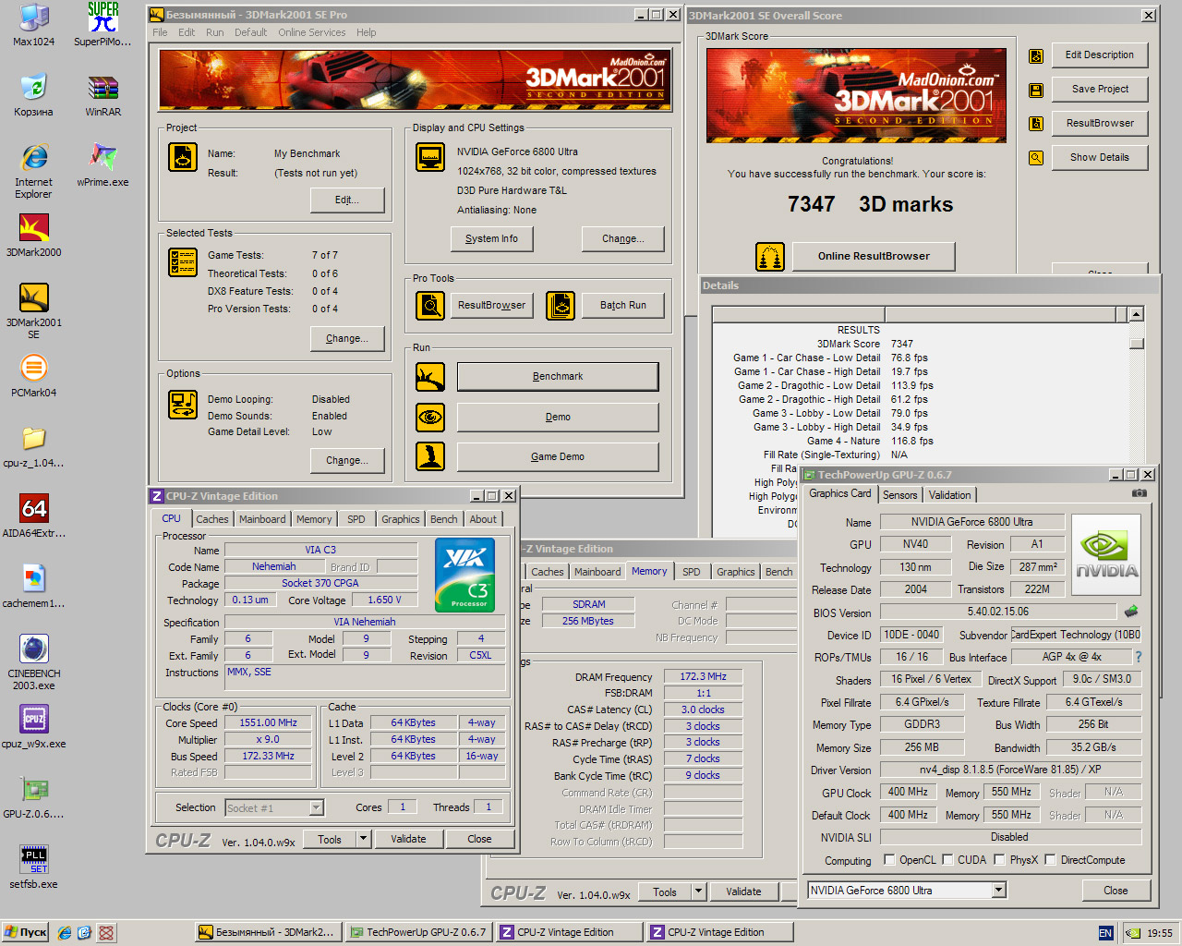1182x946 pixels.
Task: Enable the OpenCL checkbox
Action: click(x=889, y=860)
